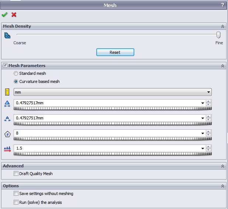Select the Standard mesh radio button
The image size is (228, 209).
[x=16, y=73]
